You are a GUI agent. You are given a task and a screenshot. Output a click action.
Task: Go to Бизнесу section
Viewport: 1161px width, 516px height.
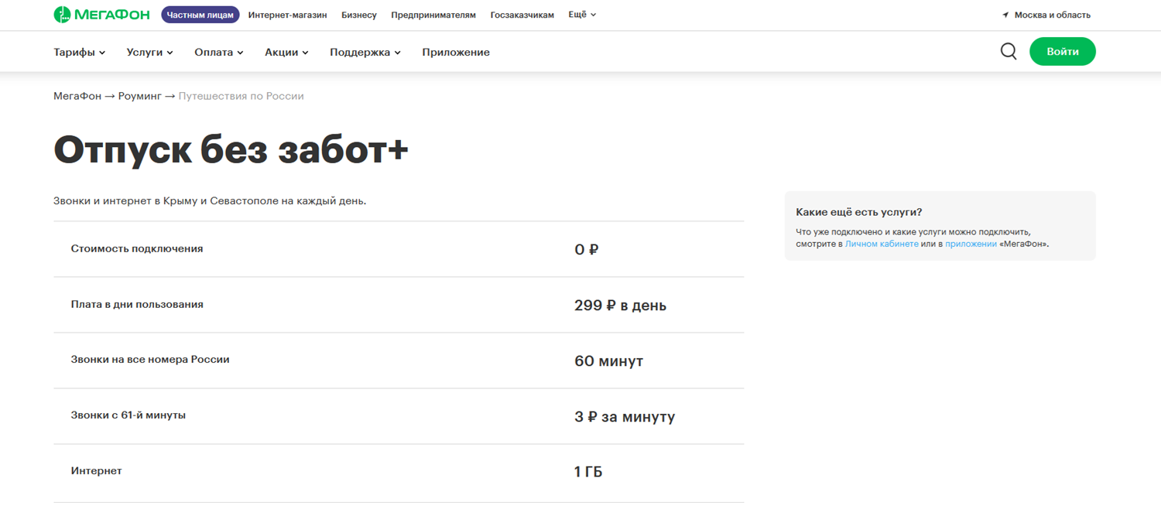[359, 15]
